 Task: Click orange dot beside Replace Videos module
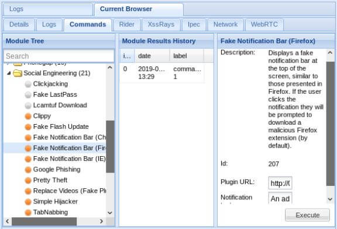point(28,191)
